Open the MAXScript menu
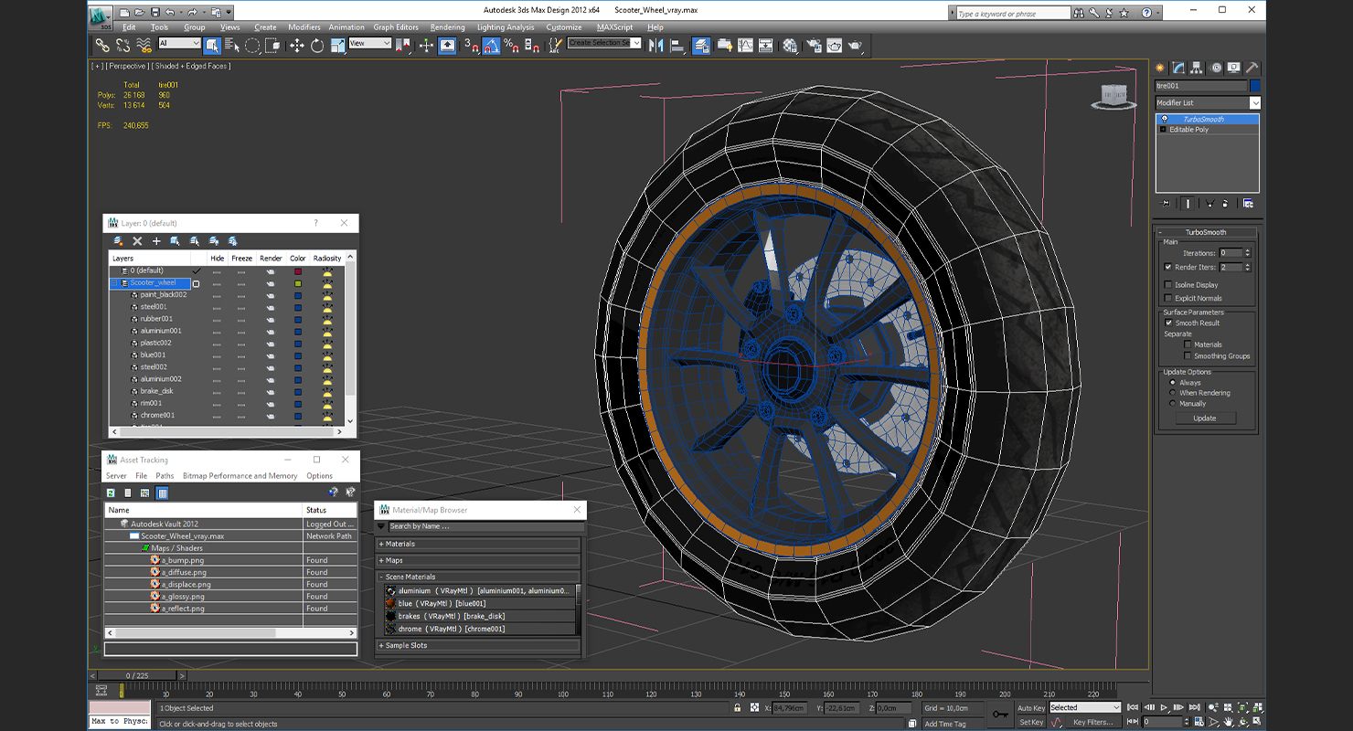 pos(615,27)
